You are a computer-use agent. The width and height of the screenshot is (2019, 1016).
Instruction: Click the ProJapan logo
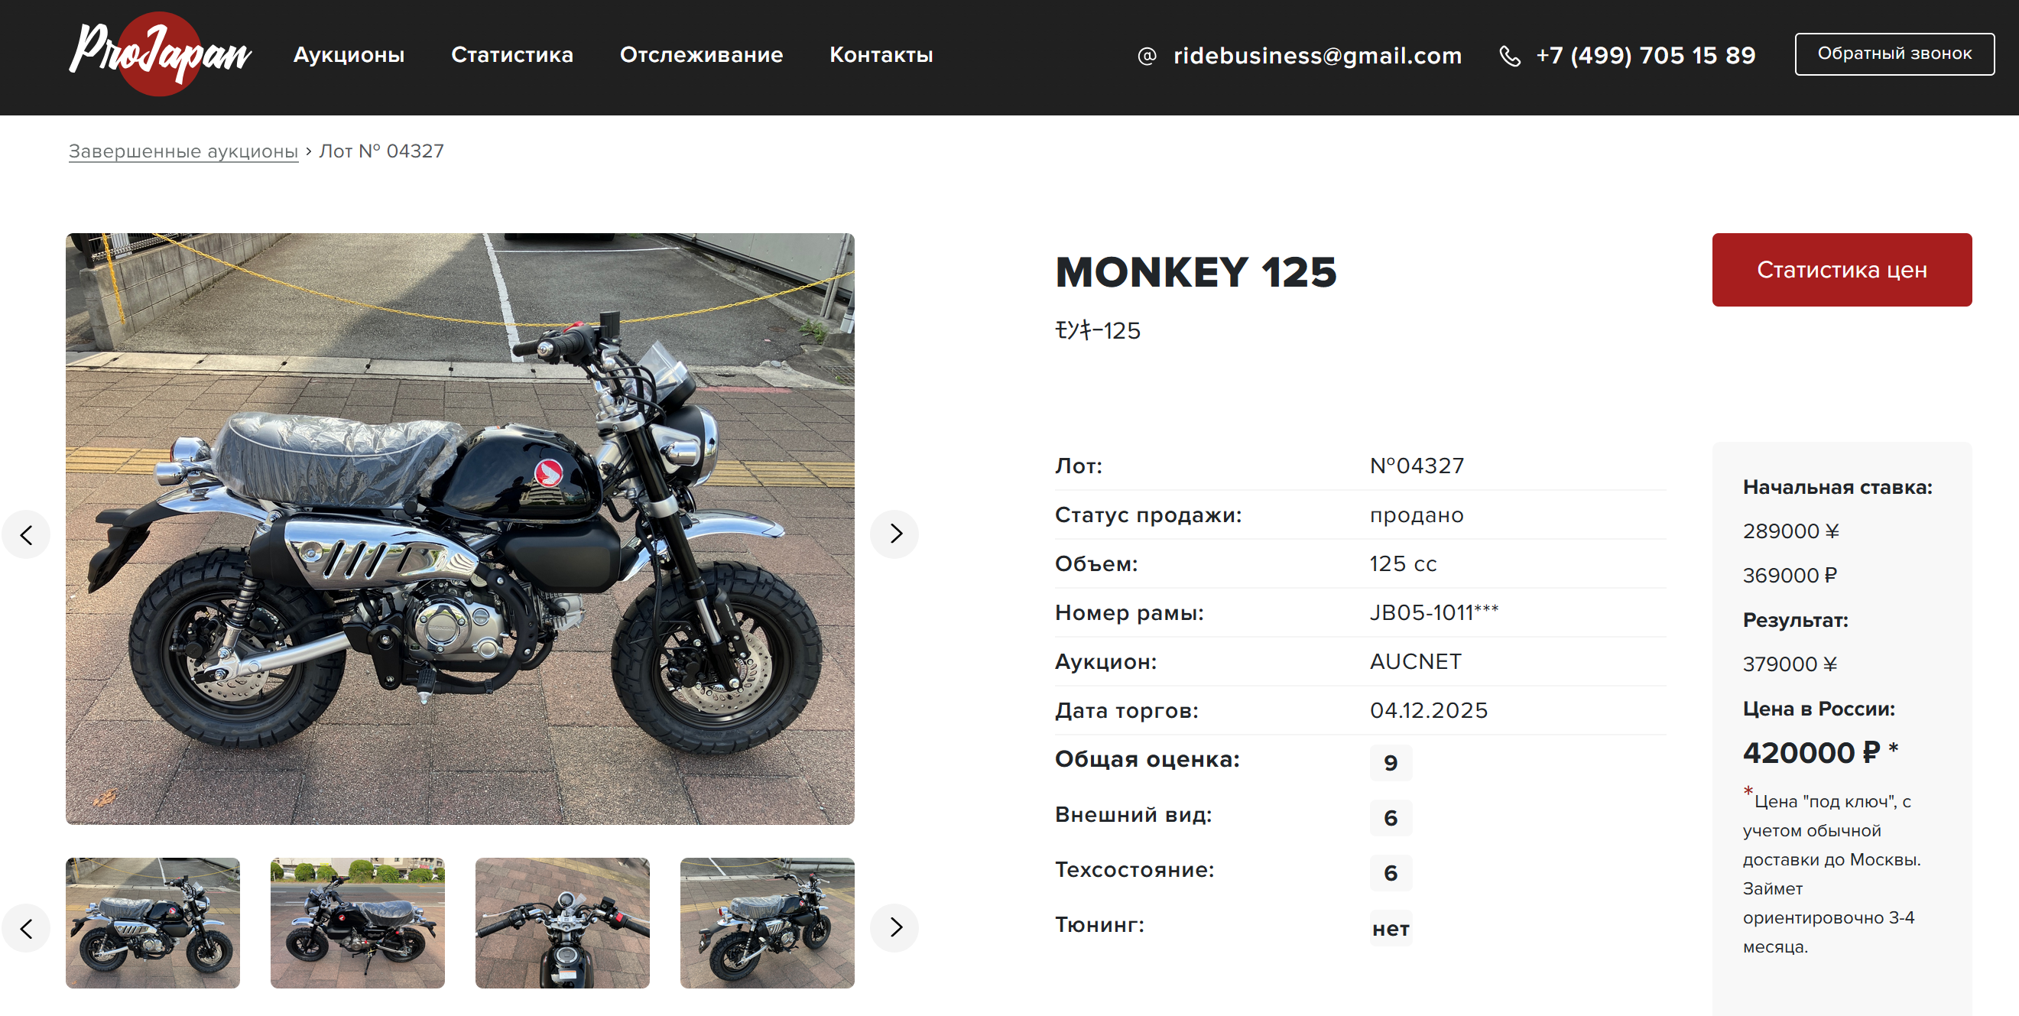point(160,54)
